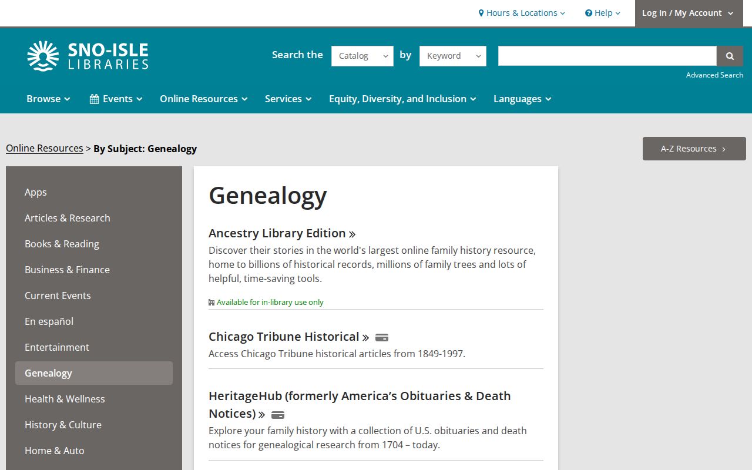The height and width of the screenshot is (470, 752).
Task: Open the Hours & Locations dropdown
Action: point(522,13)
